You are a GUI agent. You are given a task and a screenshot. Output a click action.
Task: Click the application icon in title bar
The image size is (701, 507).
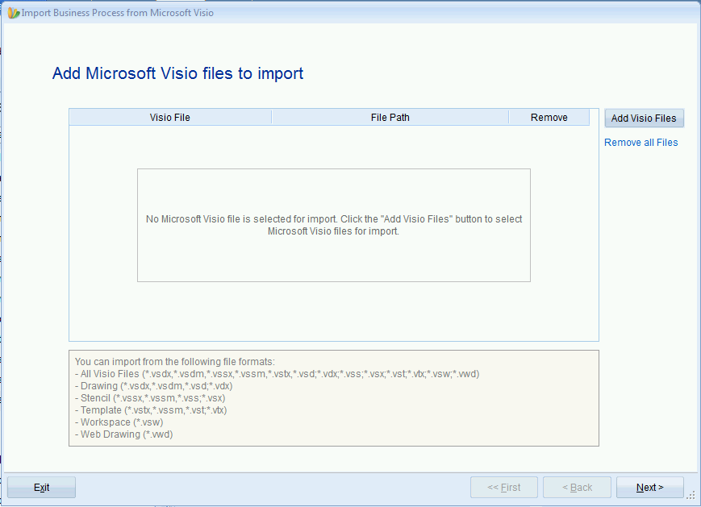point(14,13)
